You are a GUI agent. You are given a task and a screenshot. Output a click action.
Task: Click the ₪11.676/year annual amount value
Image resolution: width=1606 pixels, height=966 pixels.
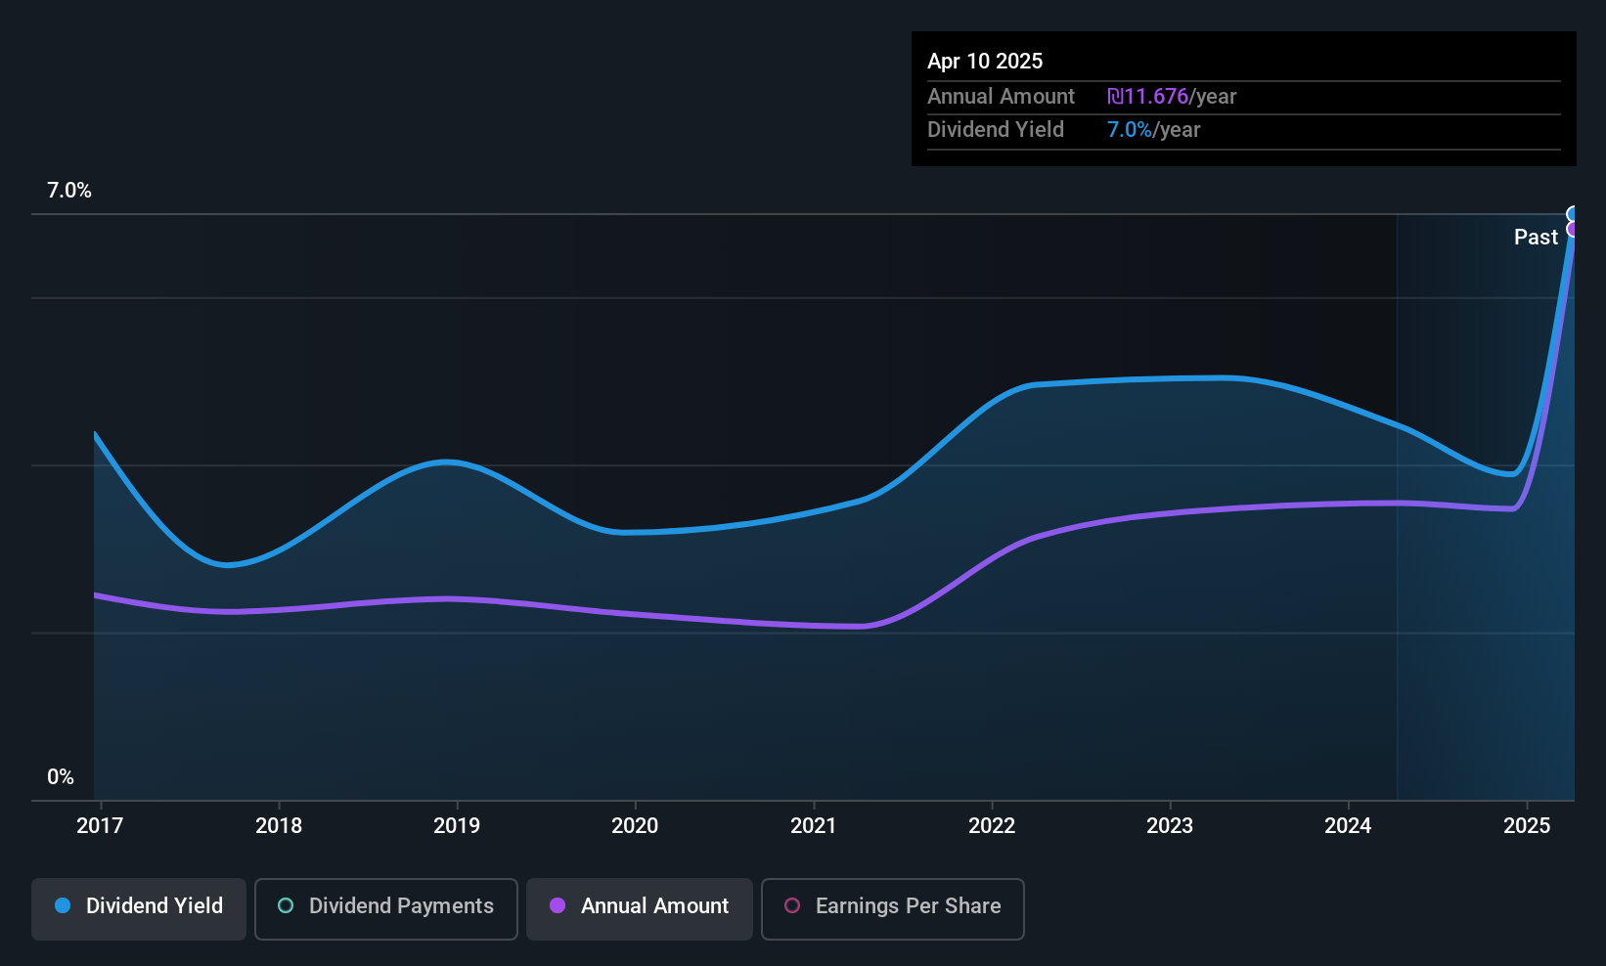pyautogui.click(x=1172, y=97)
